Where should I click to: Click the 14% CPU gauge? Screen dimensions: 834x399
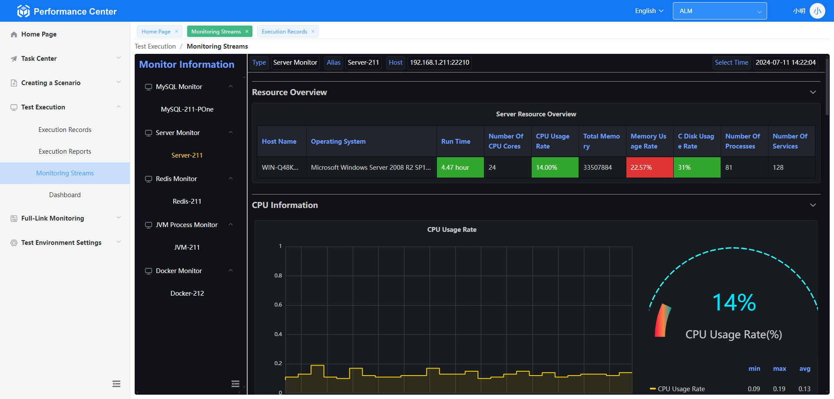click(x=734, y=303)
